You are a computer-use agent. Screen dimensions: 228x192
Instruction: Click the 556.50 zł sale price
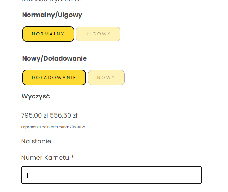[64, 115]
